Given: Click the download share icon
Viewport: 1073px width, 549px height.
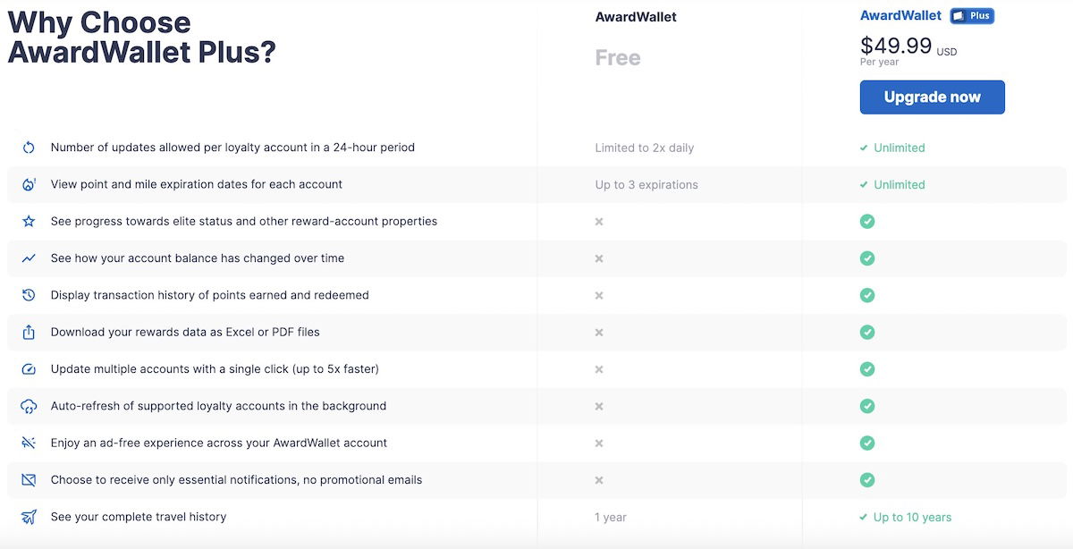Looking at the screenshot, I should [x=29, y=333].
